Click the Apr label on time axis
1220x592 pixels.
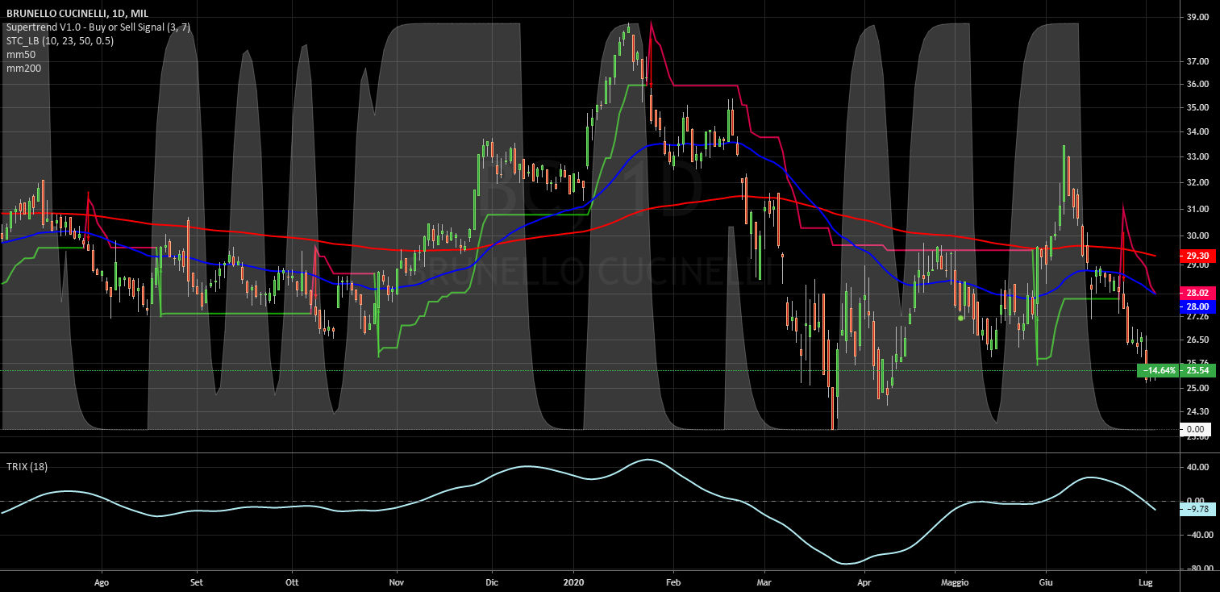pos(865,582)
